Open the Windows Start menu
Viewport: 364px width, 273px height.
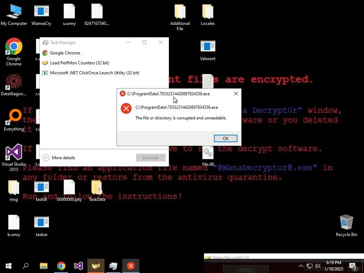[9, 266]
